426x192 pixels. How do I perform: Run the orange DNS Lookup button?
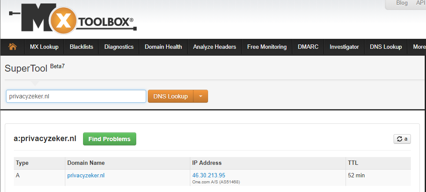[x=171, y=96]
